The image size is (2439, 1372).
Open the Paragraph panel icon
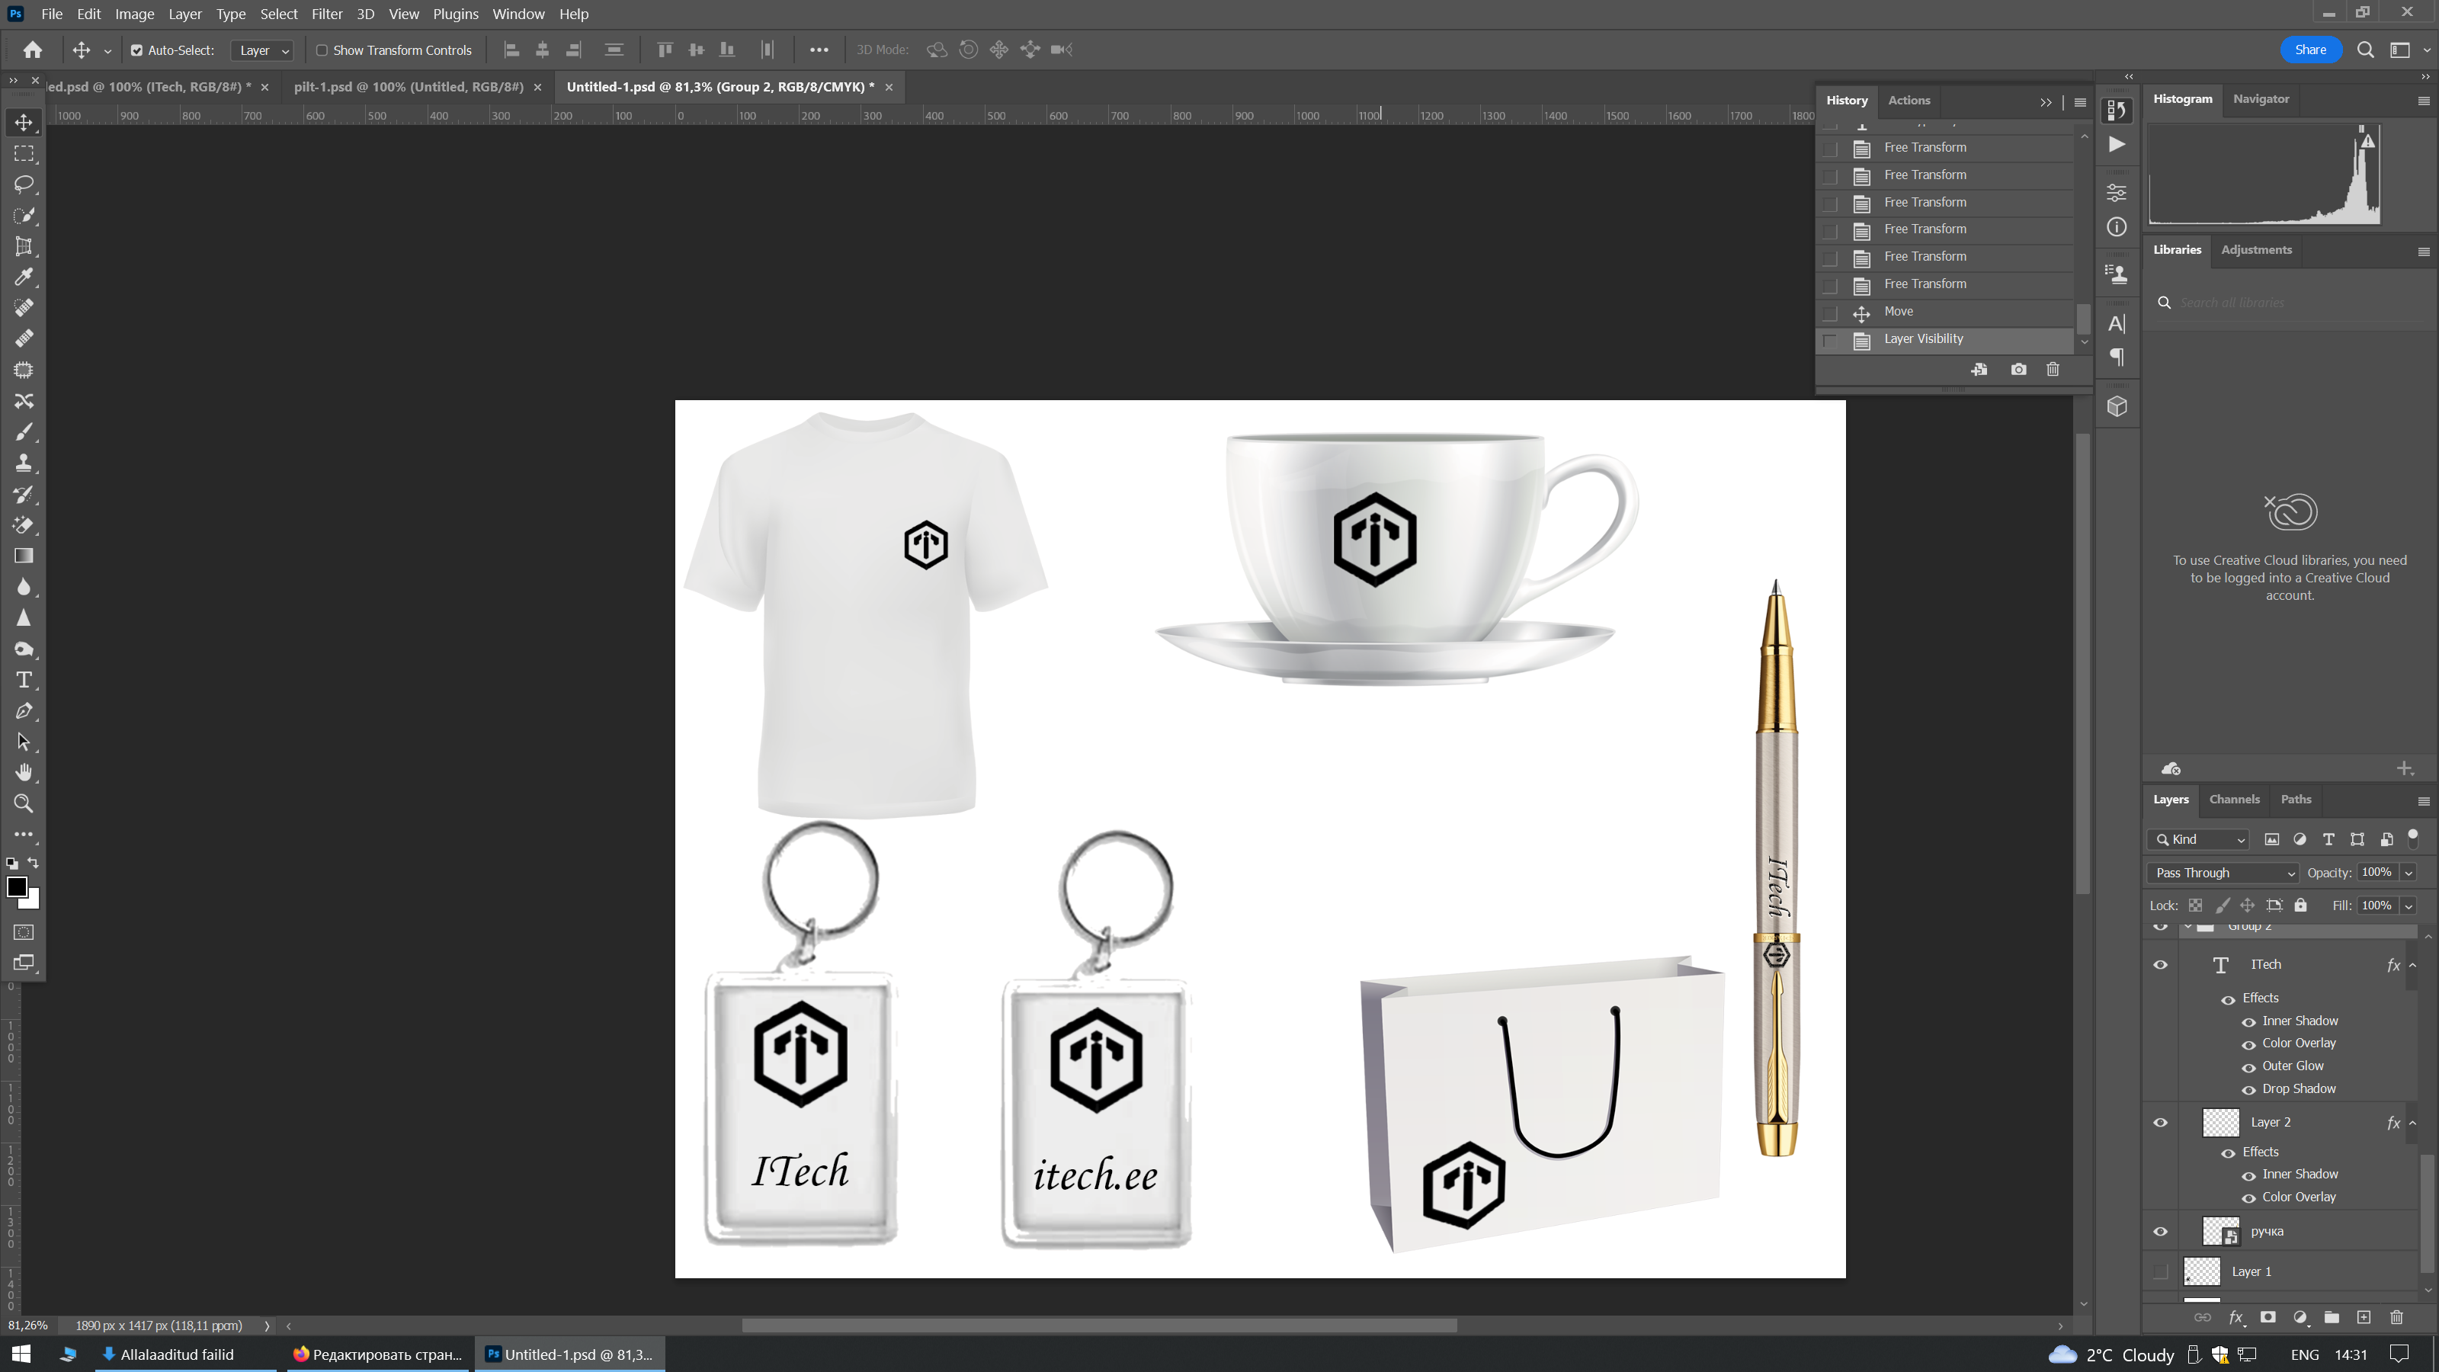tap(2117, 357)
